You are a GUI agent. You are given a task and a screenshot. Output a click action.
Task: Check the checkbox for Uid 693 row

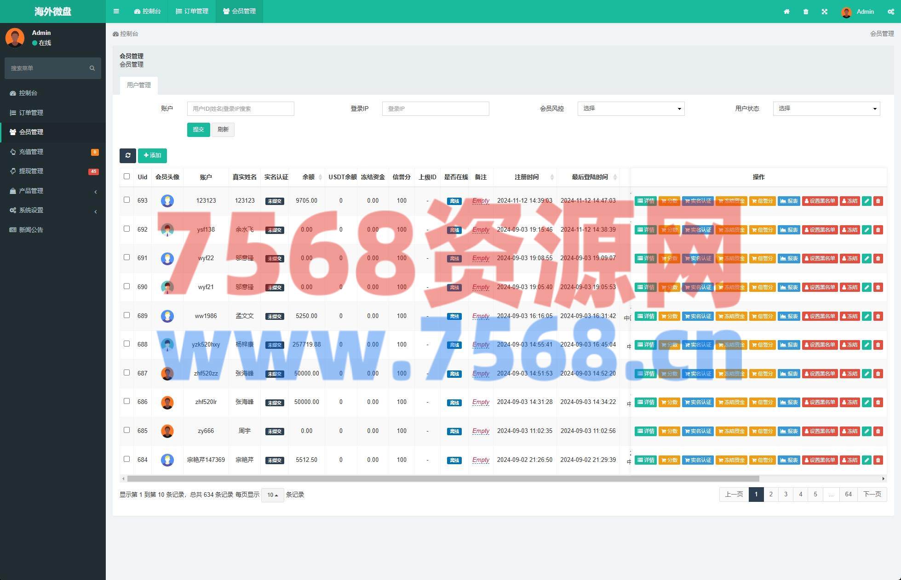[127, 200]
